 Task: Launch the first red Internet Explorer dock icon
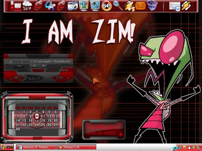tap(39, 5)
